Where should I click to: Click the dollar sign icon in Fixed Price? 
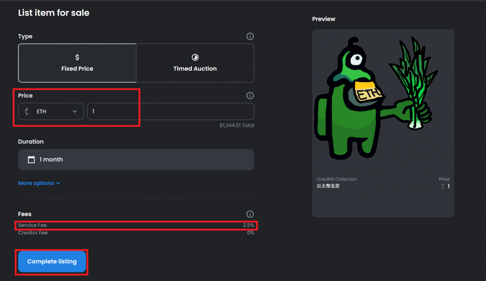point(77,57)
